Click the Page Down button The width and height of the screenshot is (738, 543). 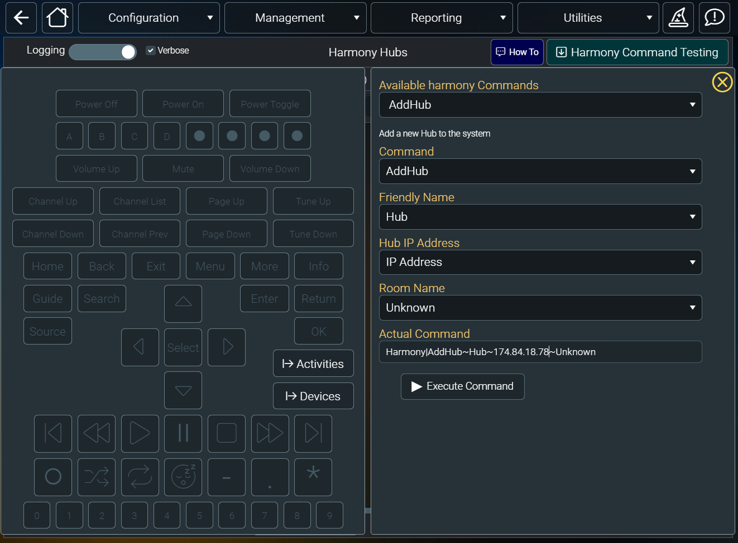(227, 234)
